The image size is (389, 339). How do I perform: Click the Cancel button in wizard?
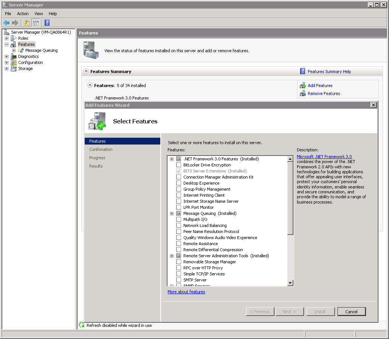tap(351, 312)
